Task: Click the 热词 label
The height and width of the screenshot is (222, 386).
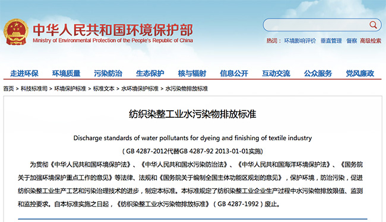Action: [x=274, y=41]
